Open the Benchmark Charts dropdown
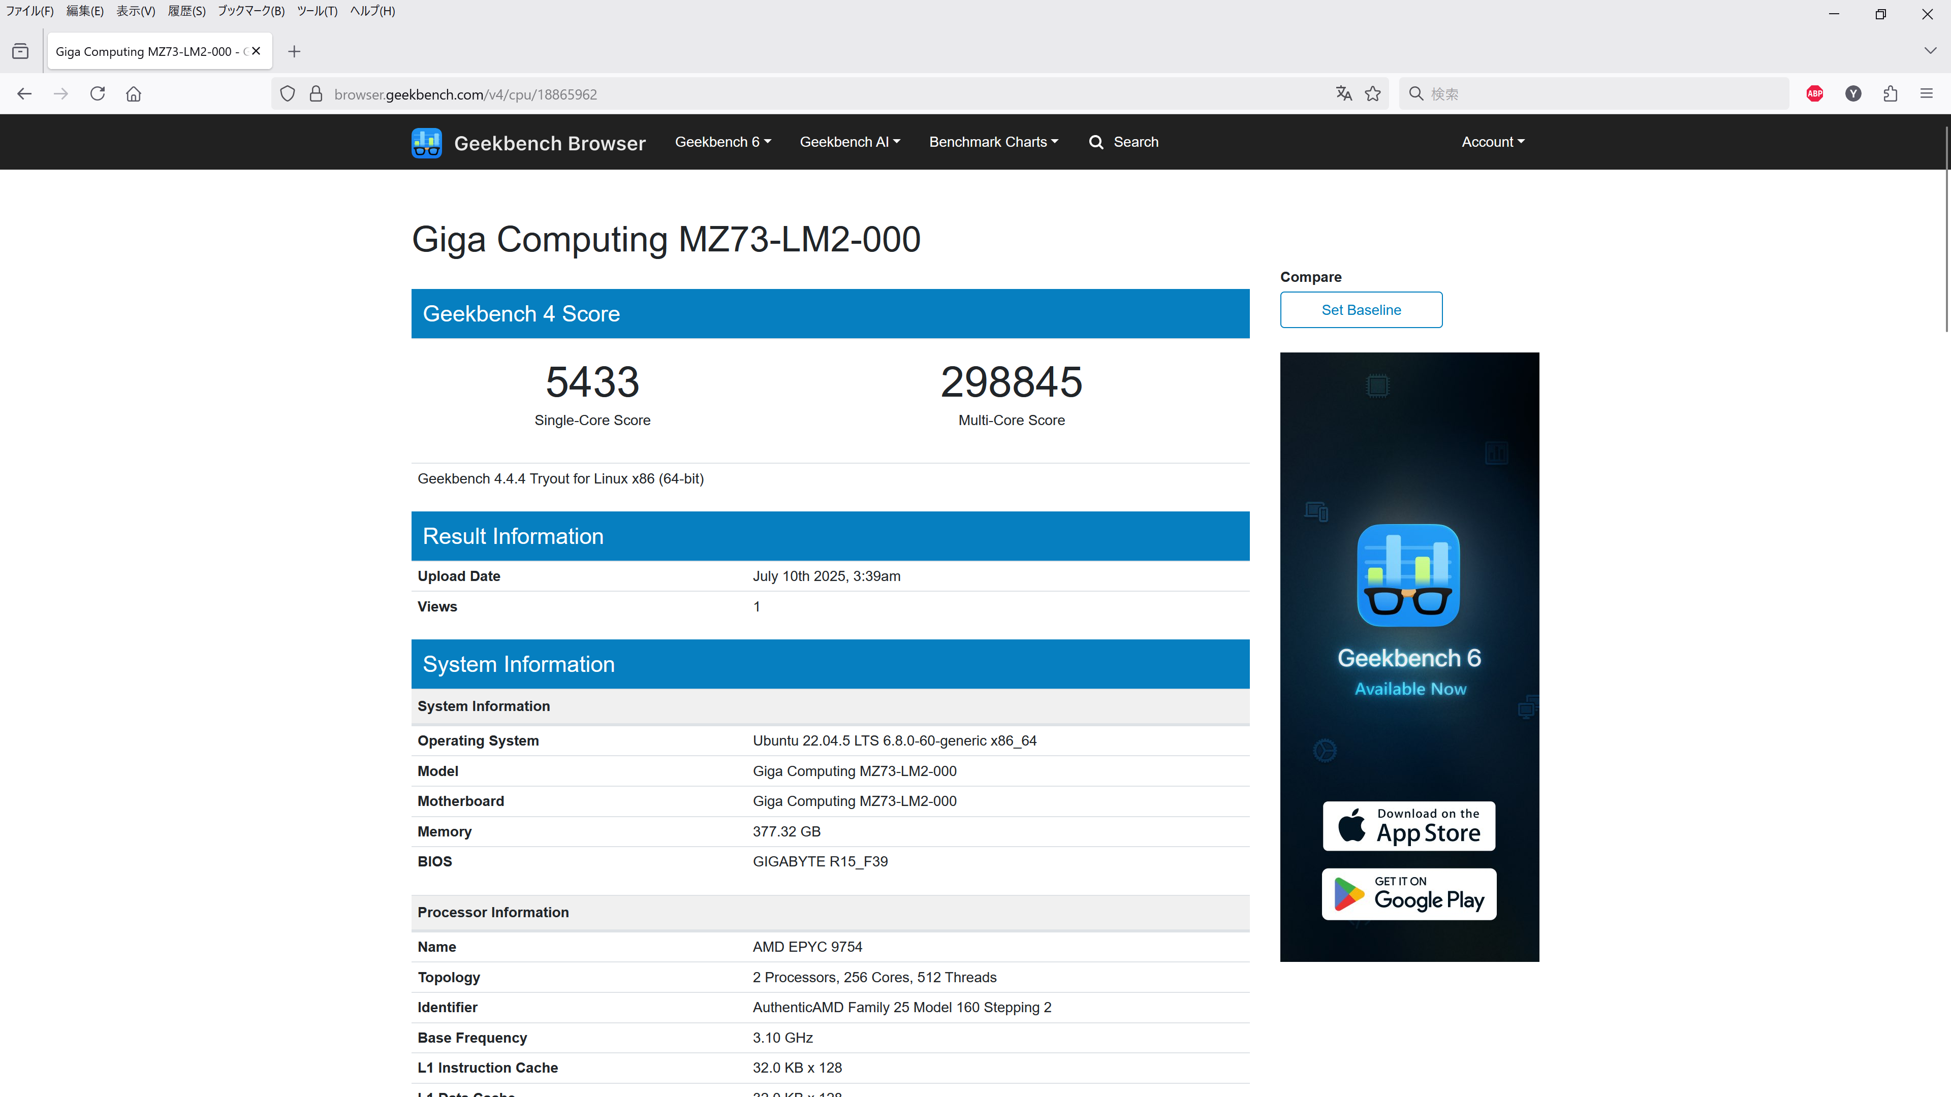The width and height of the screenshot is (1951, 1097). [x=993, y=142]
